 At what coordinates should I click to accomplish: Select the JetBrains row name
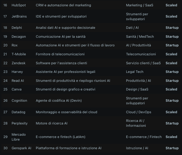(19, 16)
